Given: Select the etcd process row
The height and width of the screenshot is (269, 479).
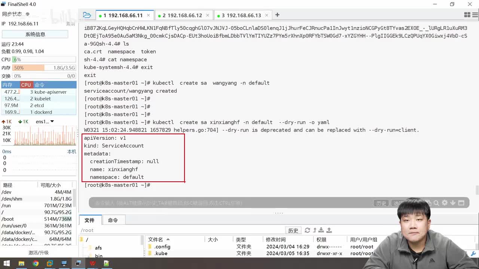Looking at the screenshot, I should [x=39, y=105].
